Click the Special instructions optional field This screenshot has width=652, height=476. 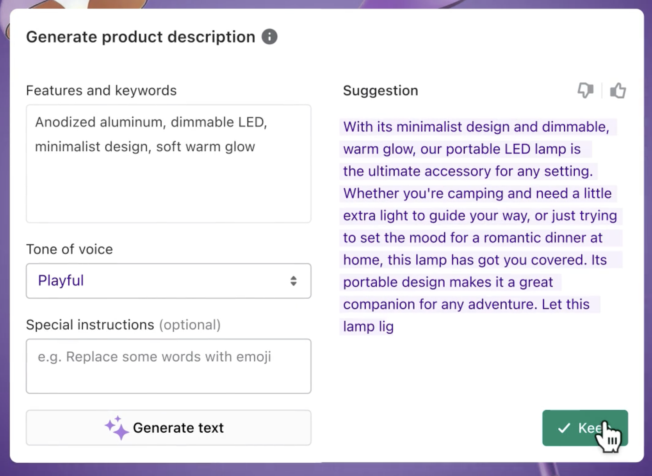tap(168, 366)
